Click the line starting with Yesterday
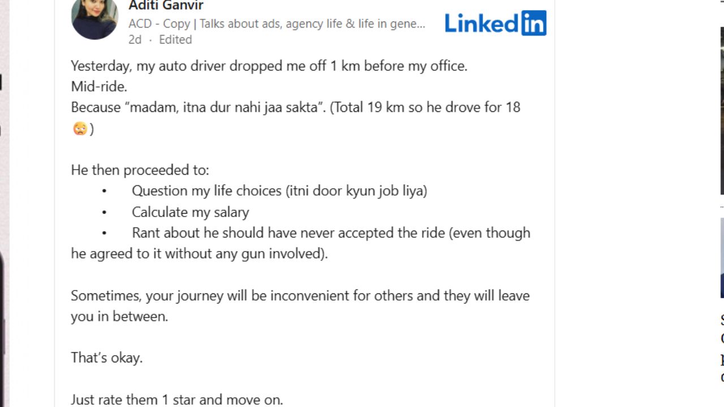Viewport: 724px width, 407px height. click(x=269, y=66)
